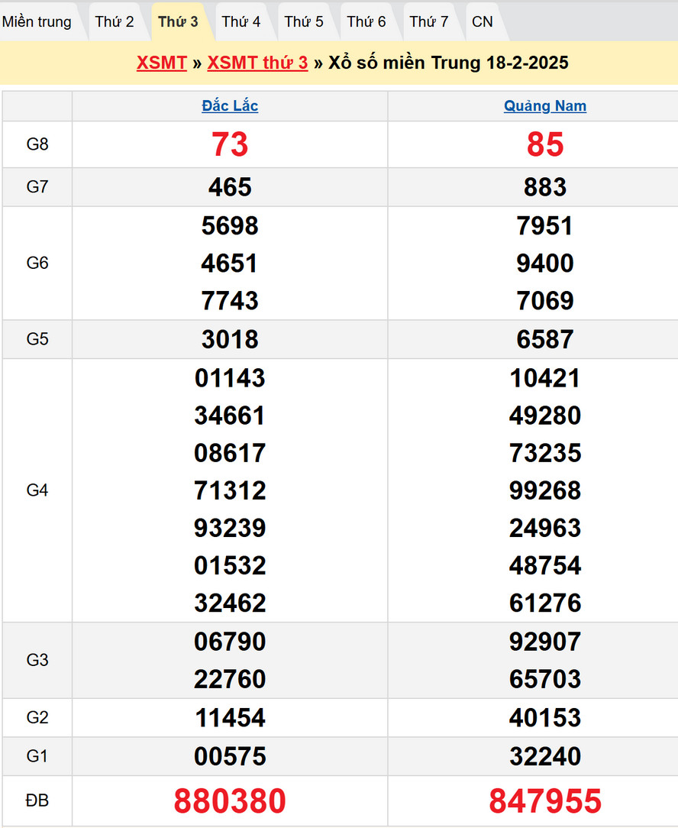Click the G2 result 11454
The height and width of the screenshot is (828, 678).
(x=230, y=718)
